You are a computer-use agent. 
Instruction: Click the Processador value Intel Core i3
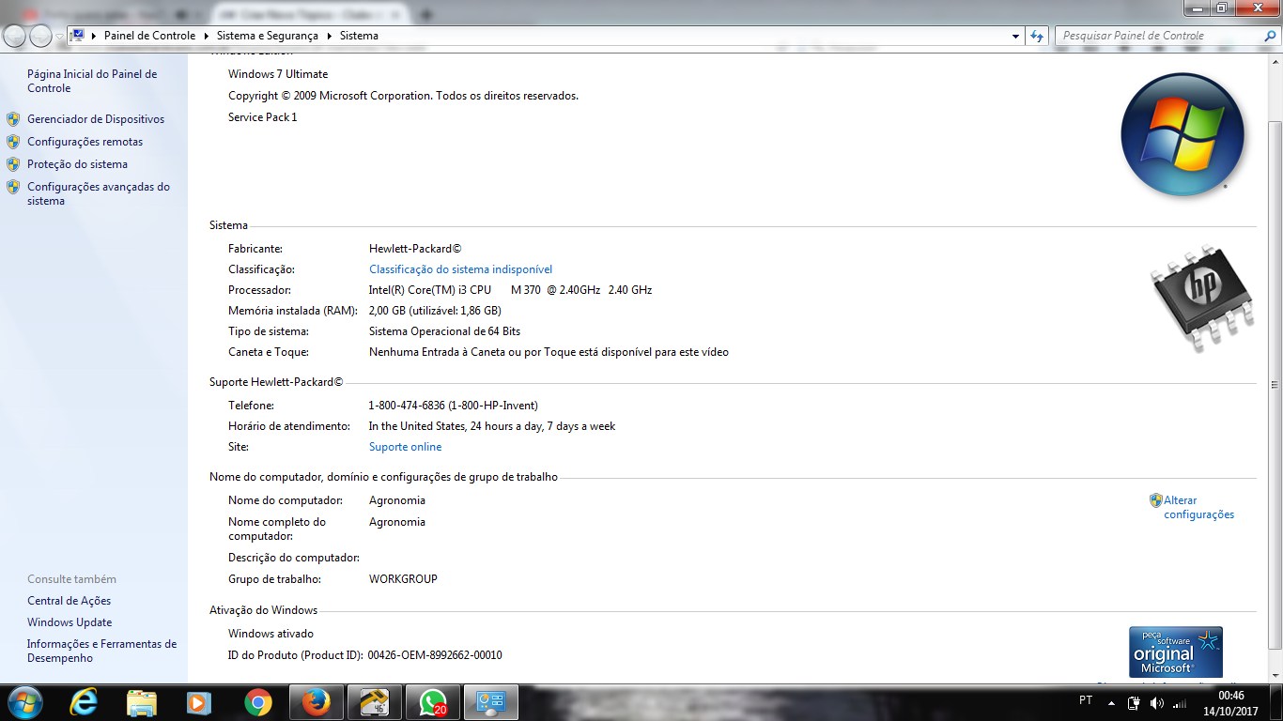(510, 290)
